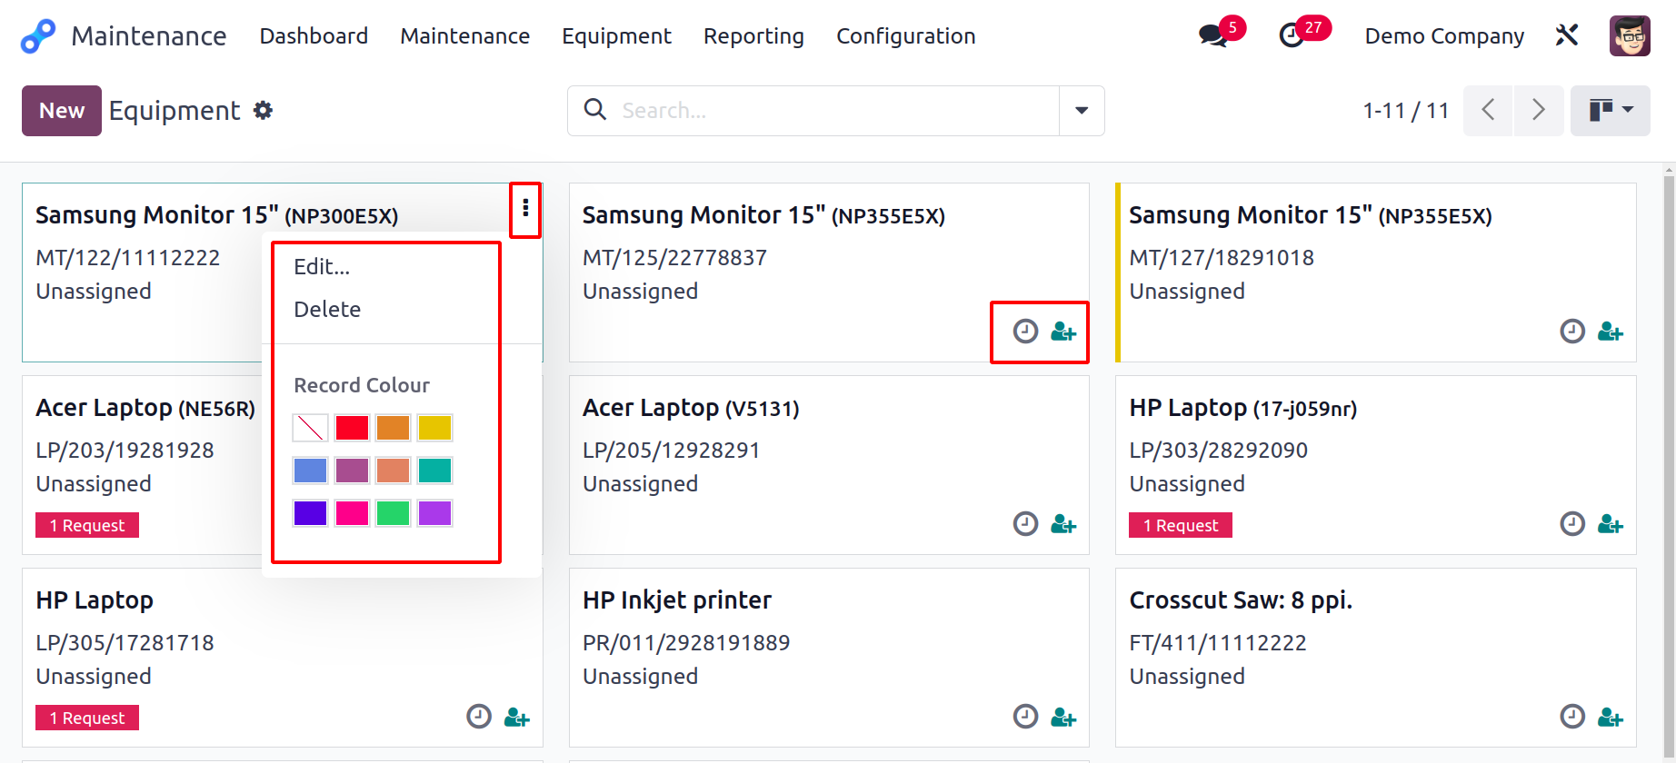This screenshot has height=763, width=1676.
Task: Click assign user icon on HP Inkjet printer card
Action: (x=1063, y=717)
